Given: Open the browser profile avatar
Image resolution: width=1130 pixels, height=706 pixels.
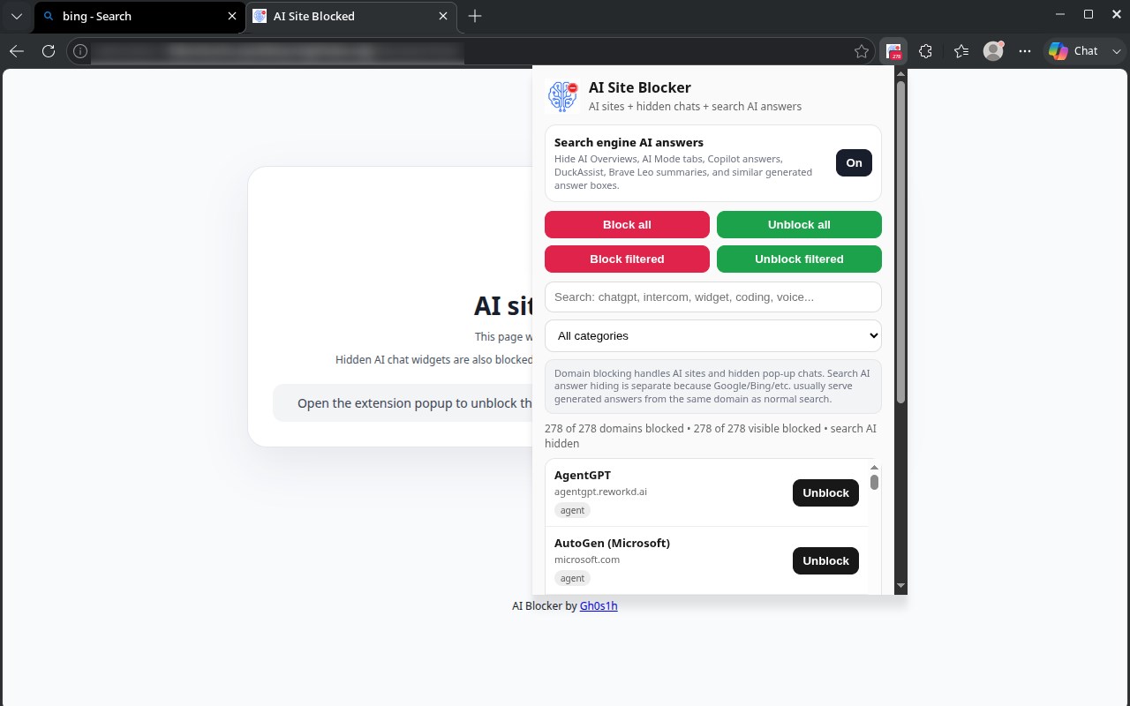Looking at the screenshot, I should click(x=993, y=51).
